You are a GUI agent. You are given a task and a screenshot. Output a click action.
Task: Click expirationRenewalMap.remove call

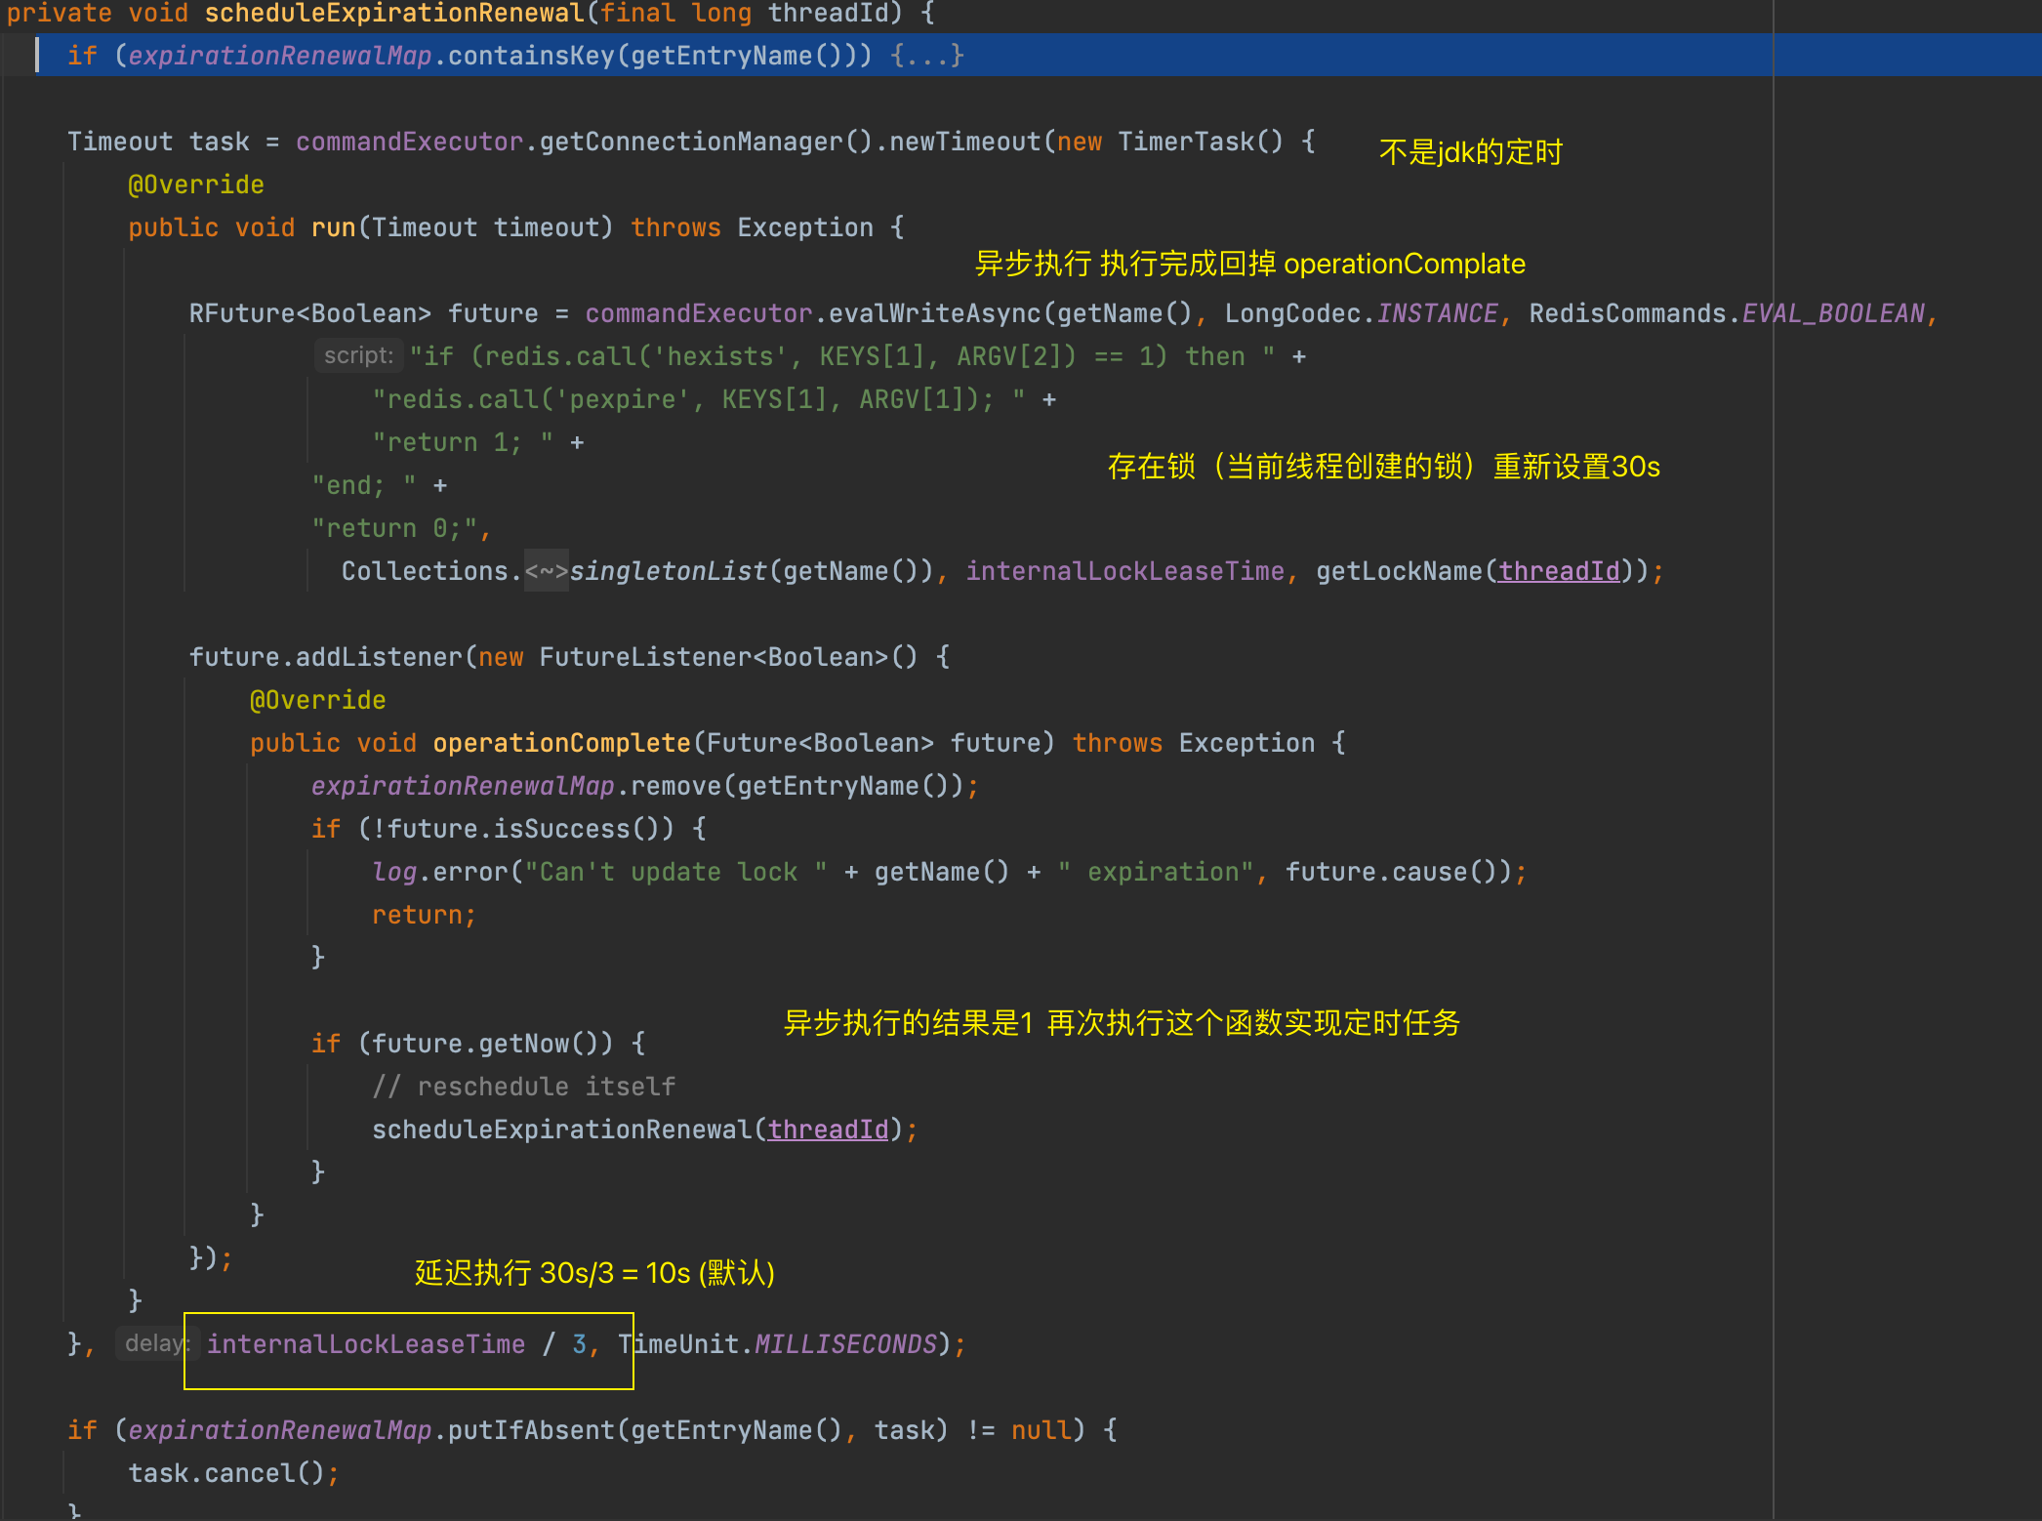click(x=515, y=786)
